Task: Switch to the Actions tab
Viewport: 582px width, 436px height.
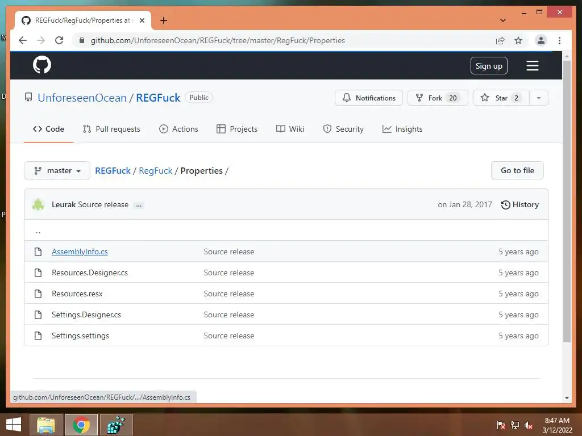Action: click(178, 129)
